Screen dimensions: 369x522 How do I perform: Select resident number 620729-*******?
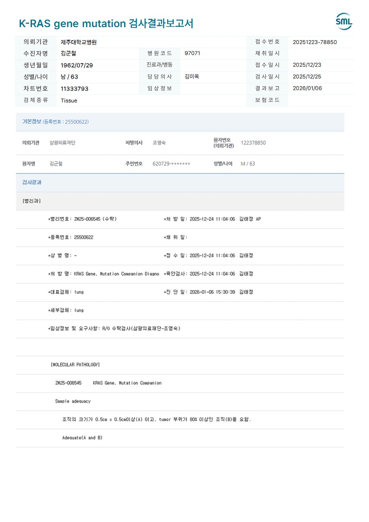(x=171, y=164)
